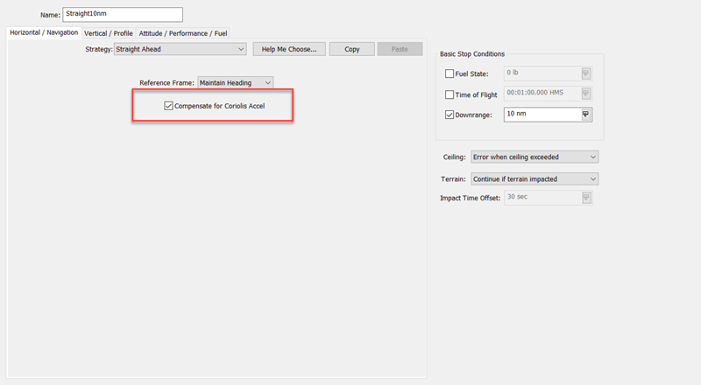Click the Strategy label
Image resolution: width=701 pixels, height=385 pixels.
click(x=99, y=49)
